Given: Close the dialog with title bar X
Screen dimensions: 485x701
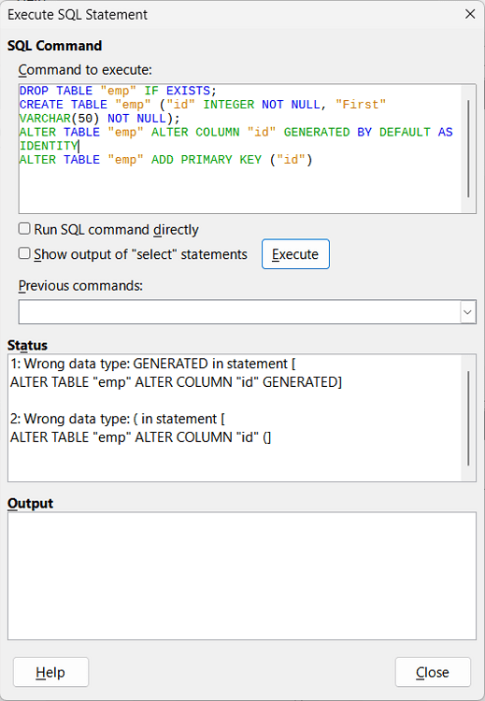Looking at the screenshot, I should (x=470, y=14).
